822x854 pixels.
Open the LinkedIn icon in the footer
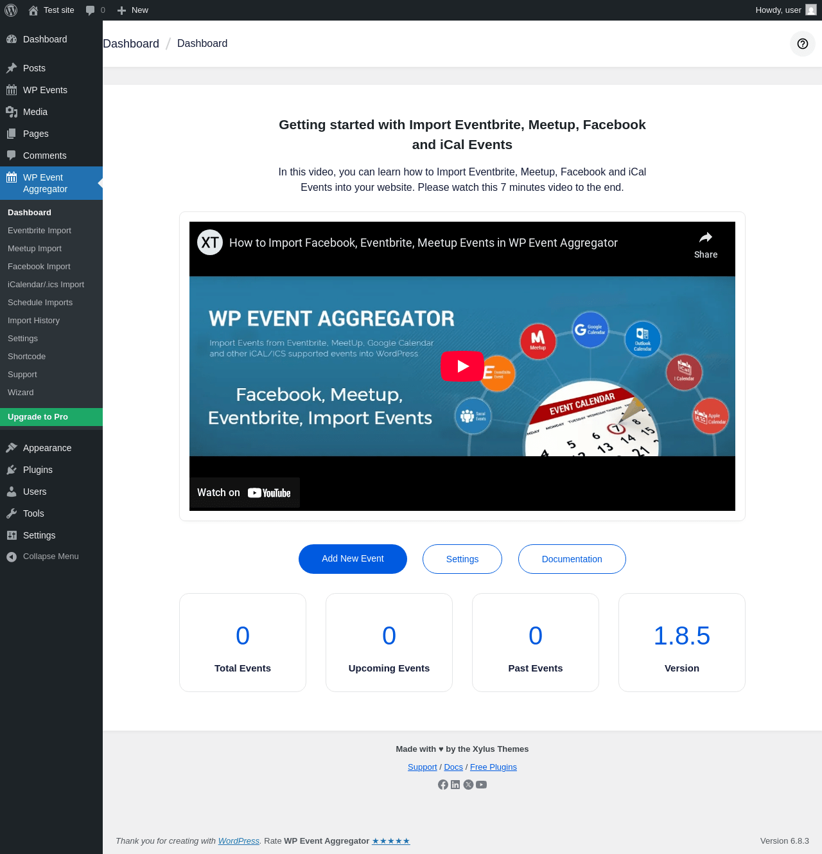(455, 785)
